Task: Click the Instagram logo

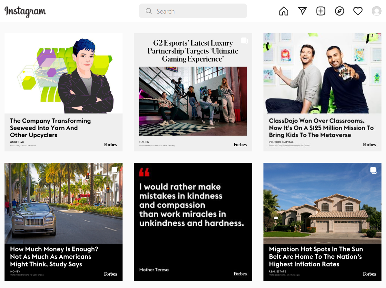Action: pos(25,12)
